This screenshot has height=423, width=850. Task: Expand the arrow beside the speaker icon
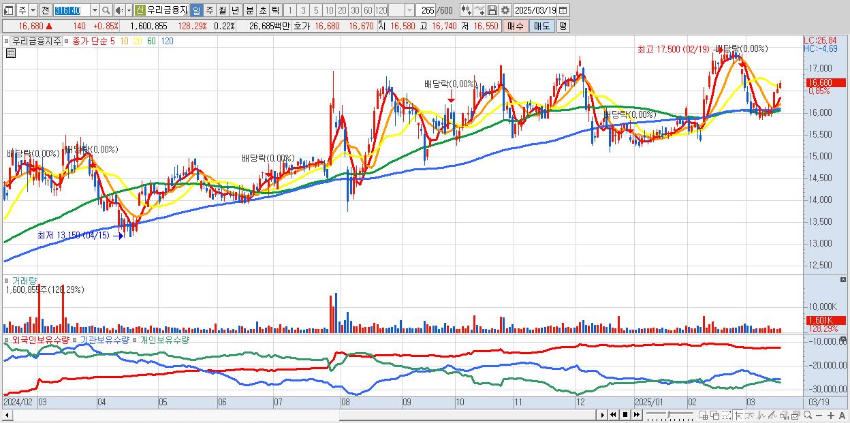tap(128, 10)
